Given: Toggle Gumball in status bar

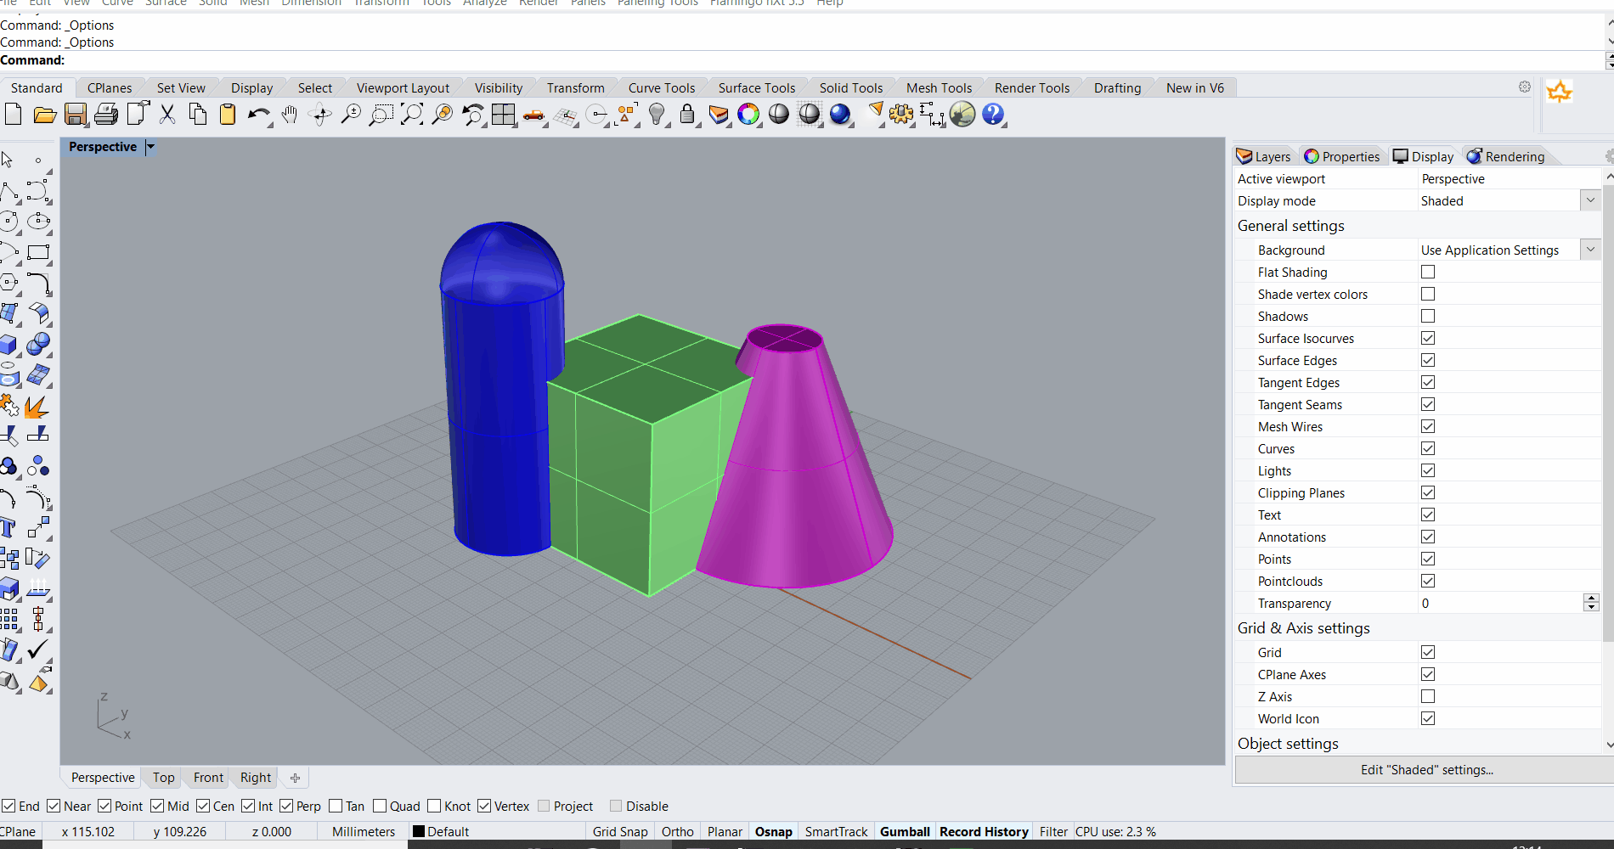Looking at the screenshot, I should (x=905, y=832).
